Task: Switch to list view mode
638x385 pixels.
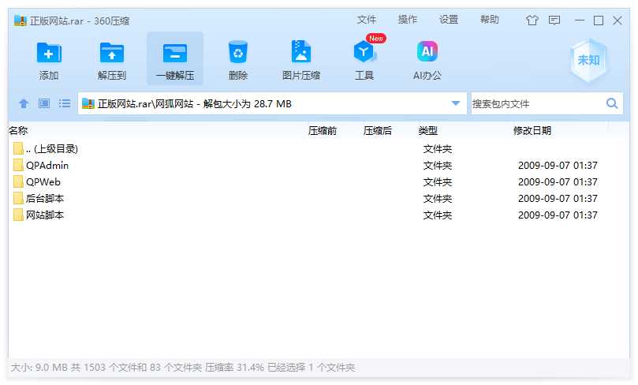Action: pyautogui.click(x=65, y=103)
